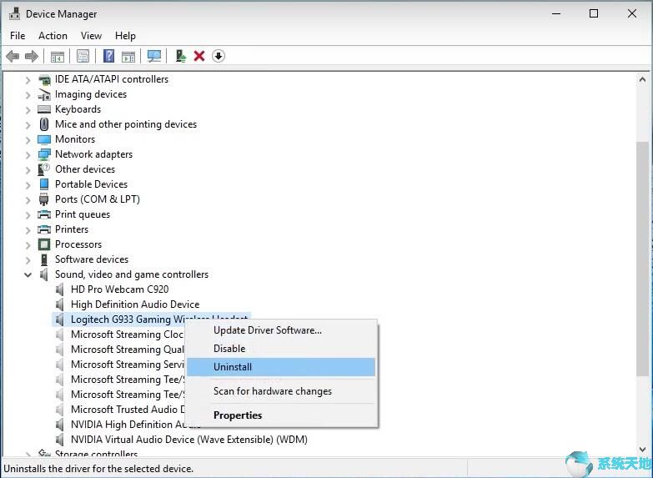Select the NVIDIA High Definition Audio entry

click(x=128, y=425)
